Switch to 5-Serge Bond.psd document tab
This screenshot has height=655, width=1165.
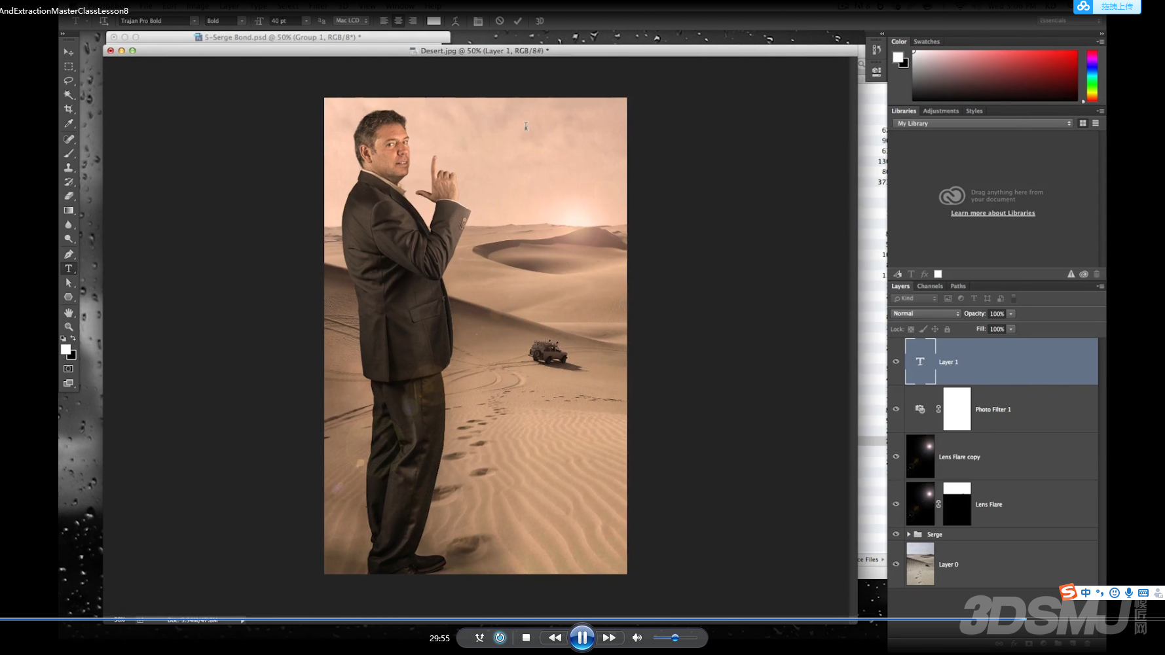click(x=279, y=37)
